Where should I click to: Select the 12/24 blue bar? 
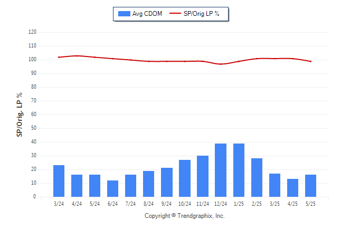pyautogui.click(x=221, y=170)
